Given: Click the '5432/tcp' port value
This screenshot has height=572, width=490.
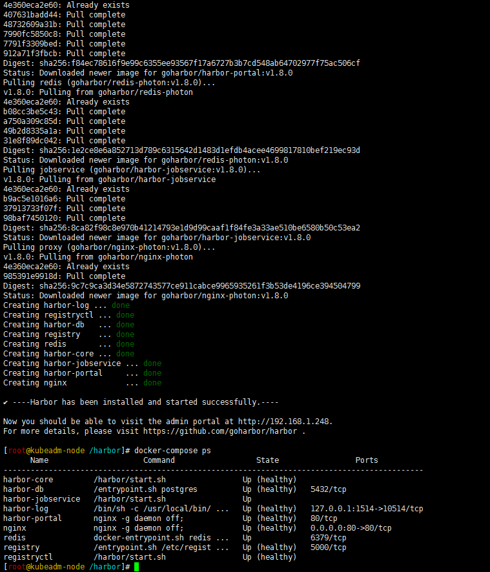Looking at the screenshot, I should tap(329, 489).
